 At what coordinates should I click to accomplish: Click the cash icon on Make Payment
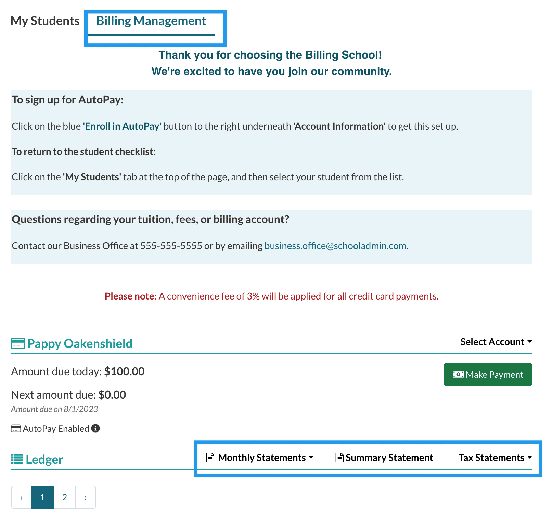click(458, 374)
